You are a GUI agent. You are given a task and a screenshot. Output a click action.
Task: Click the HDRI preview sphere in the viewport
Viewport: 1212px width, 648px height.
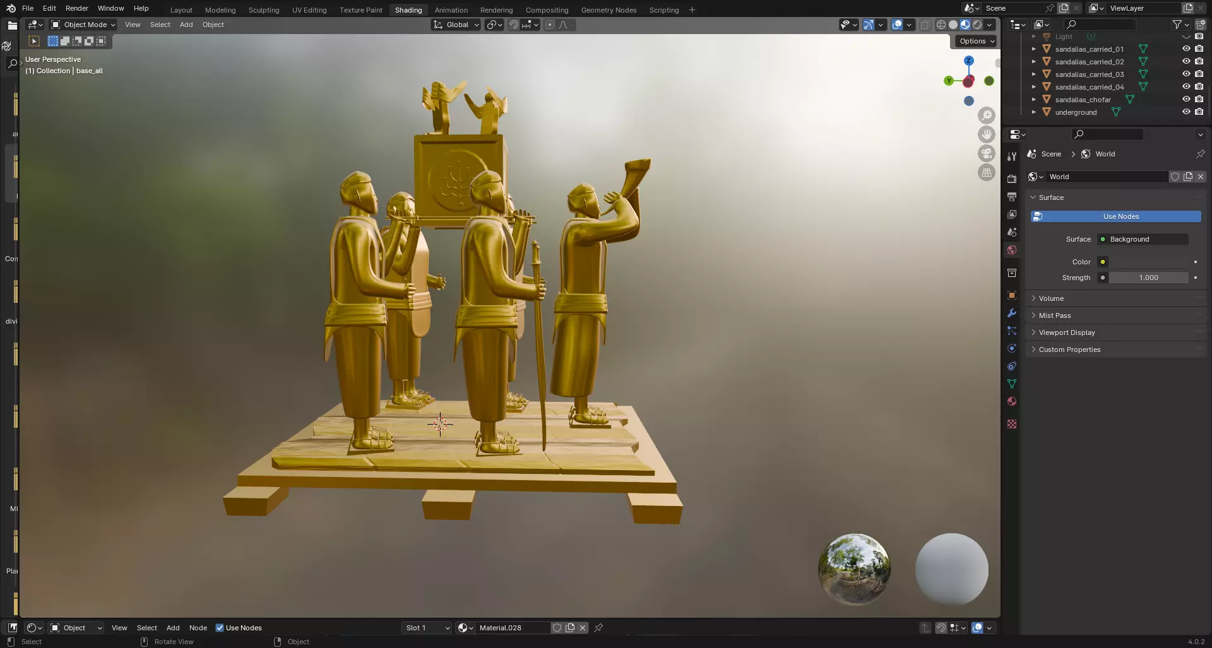[855, 569]
